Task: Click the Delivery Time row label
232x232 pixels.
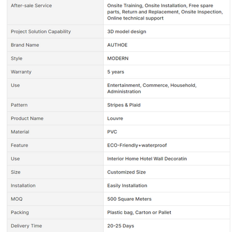Action: click(26, 226)
